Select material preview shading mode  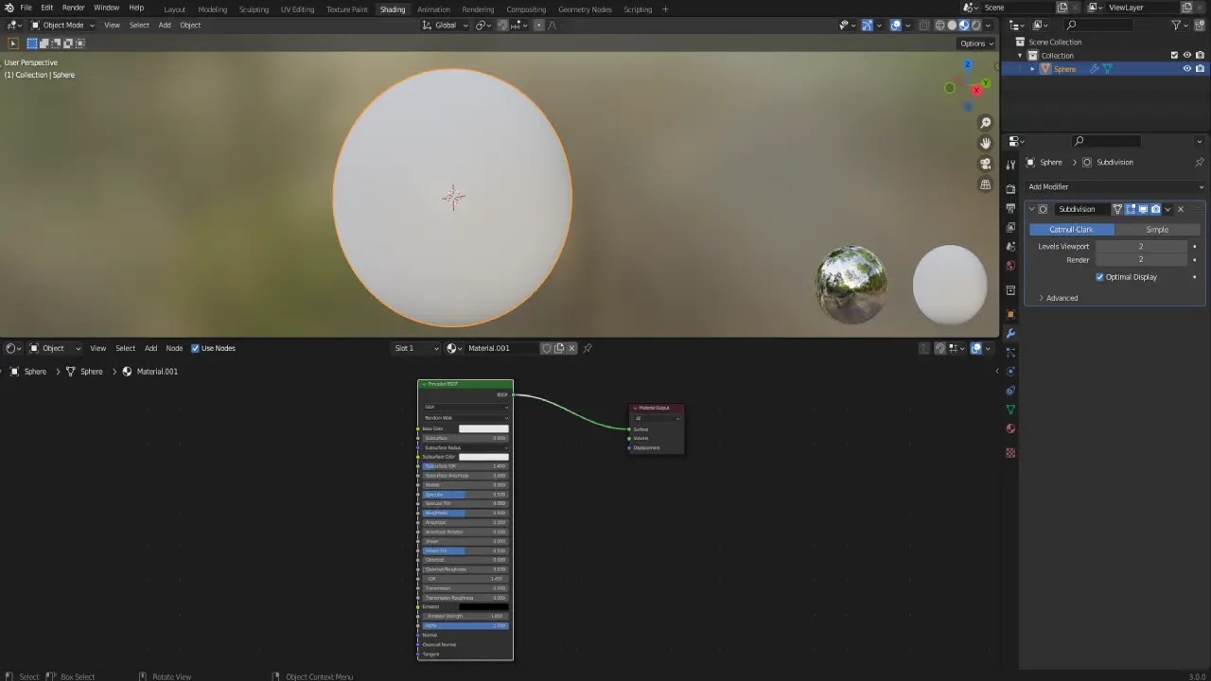pos(964,26)
